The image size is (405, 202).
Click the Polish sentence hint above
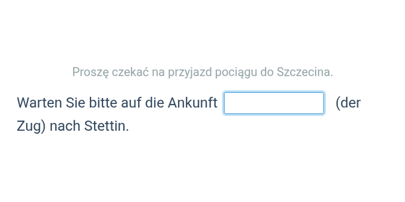[x=202, y=72]
